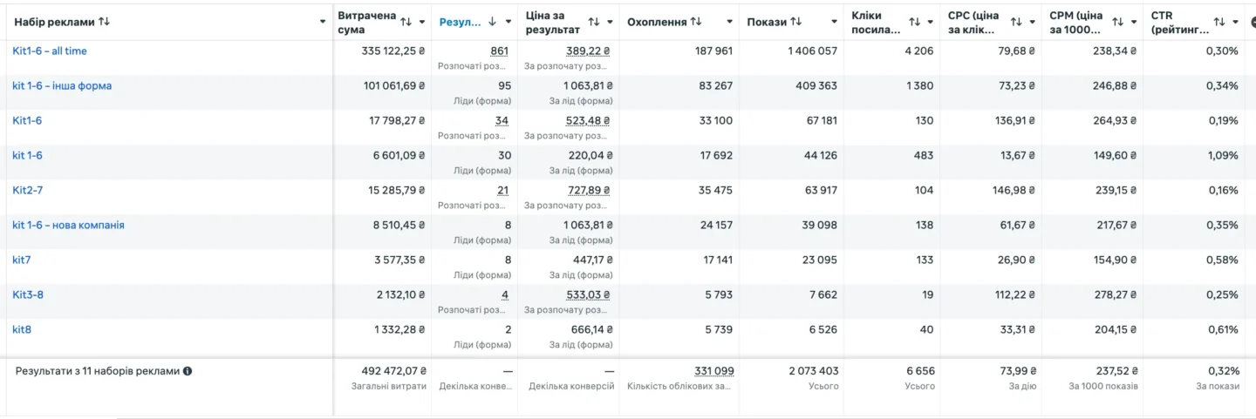Click sort arrows beside Охоплення header
The image size is (1256, 419).
click(x=696, y=22)
